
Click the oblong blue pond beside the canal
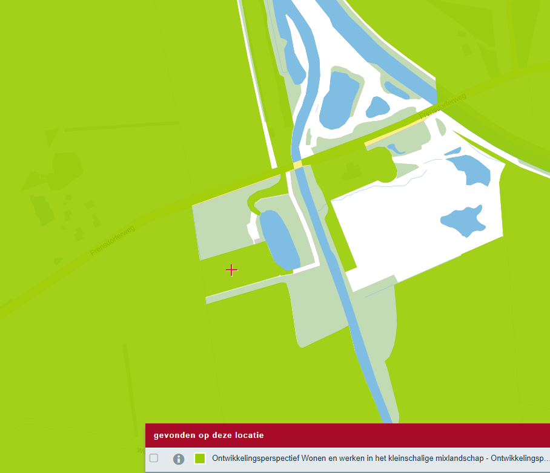tap(279, 240)
